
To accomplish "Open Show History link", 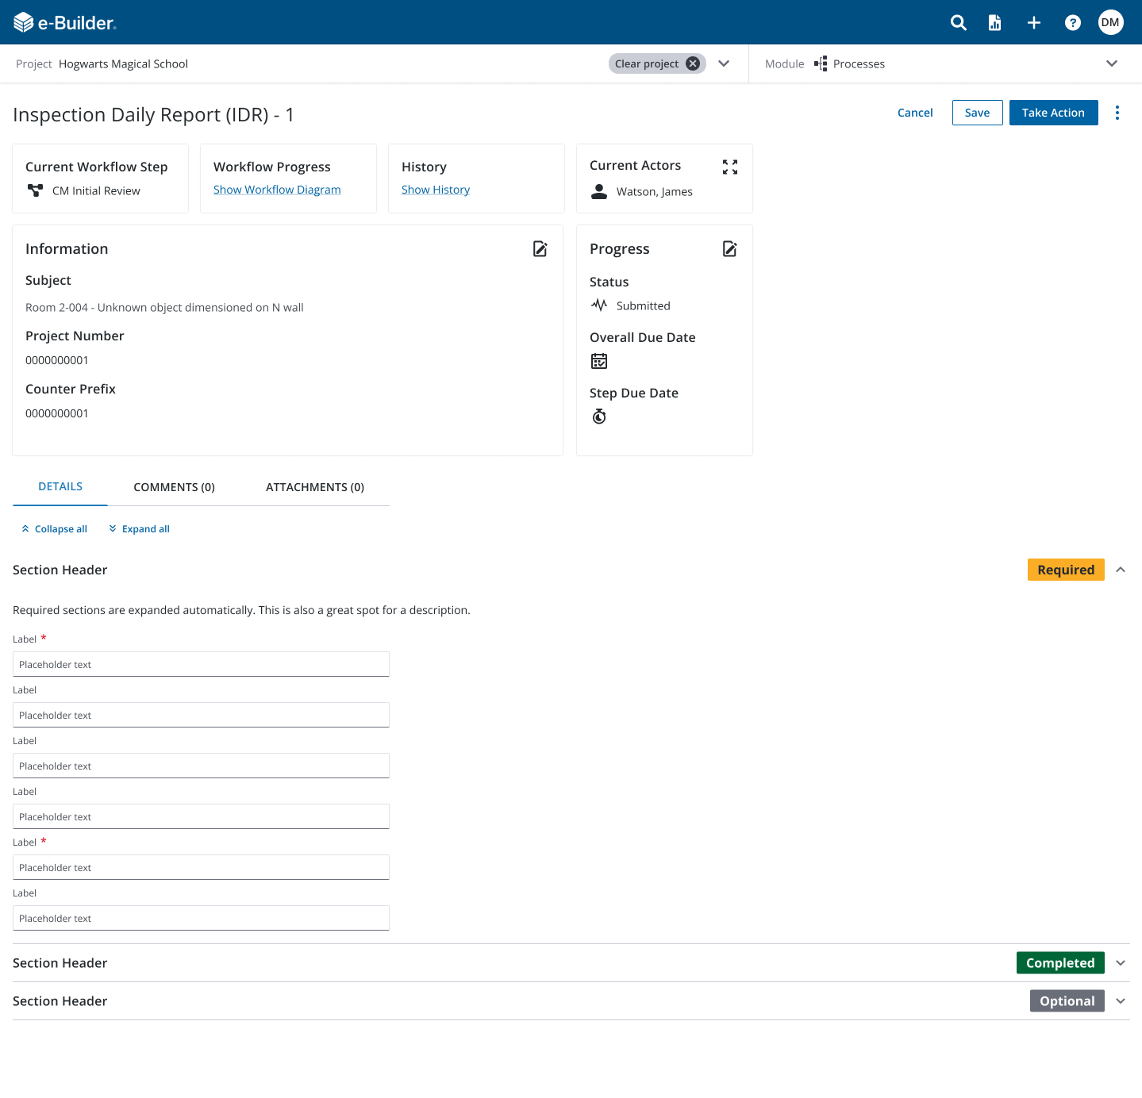I will click(x=436, y=190).
